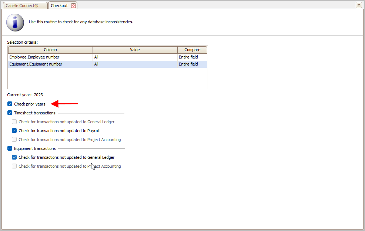The height and width of the screenshot is (231, 365).
Task: Close the Checkout tab with red X
Action: click(x=73, y=6)
